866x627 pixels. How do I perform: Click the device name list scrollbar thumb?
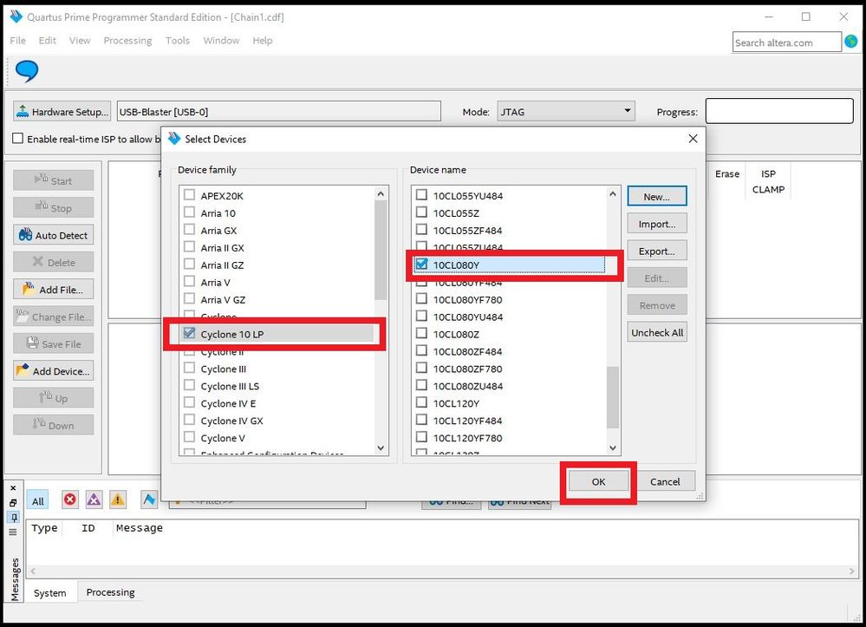[613, 396]
